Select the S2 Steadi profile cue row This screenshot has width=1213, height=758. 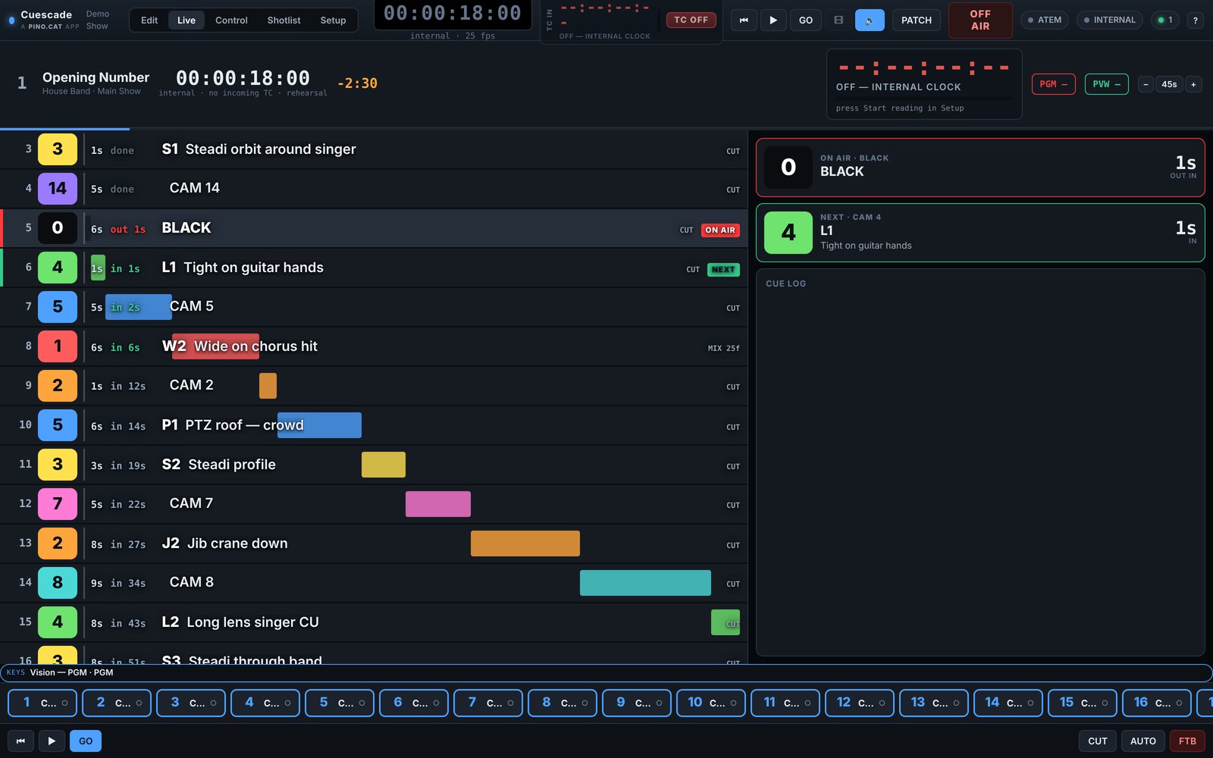pyautogui.click(x=374, y=465)
